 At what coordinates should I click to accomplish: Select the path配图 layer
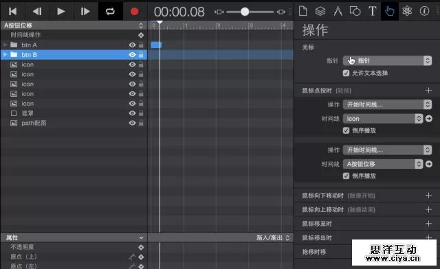click(x=34, y=123)
